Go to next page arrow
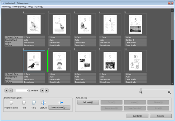Screen dimensions: 175x121 (x=42, y=90)
